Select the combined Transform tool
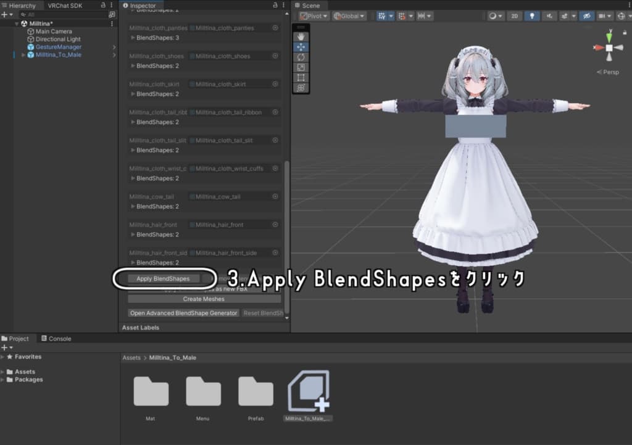Image resolution: width=632 pixels, height=445 pixels. pos(301,88)
